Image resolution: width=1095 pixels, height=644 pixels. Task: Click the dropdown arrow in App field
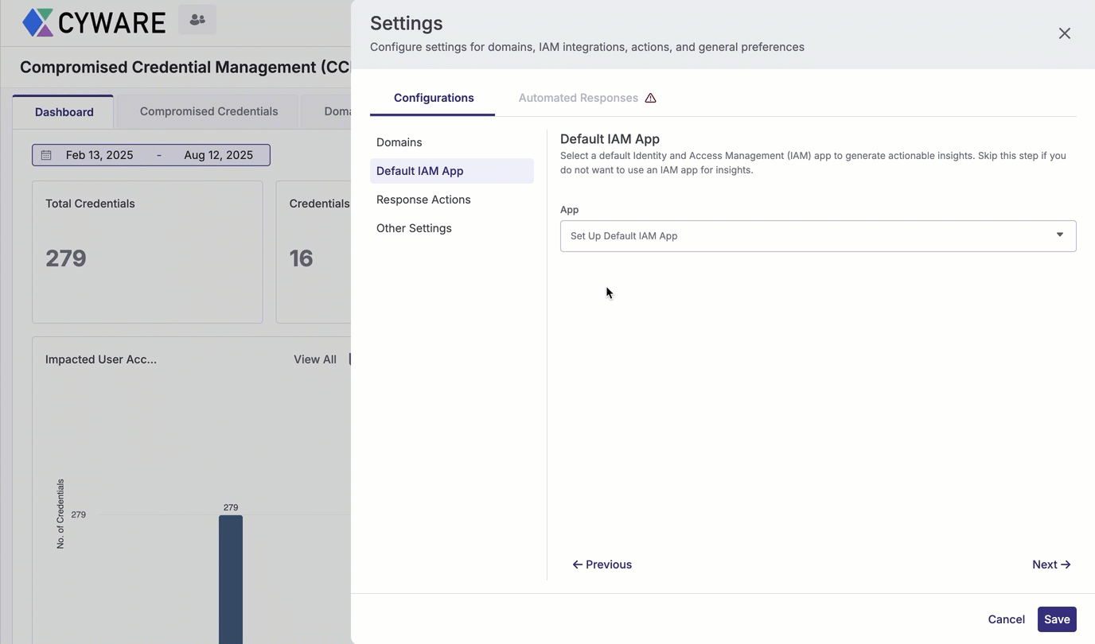[1059, 235]
